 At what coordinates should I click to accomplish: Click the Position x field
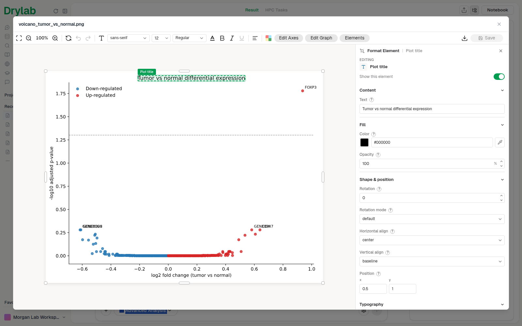tap(373, 289)
